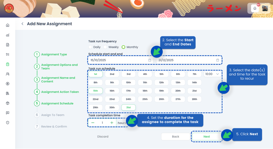Open the start date calendar picker

150,60
